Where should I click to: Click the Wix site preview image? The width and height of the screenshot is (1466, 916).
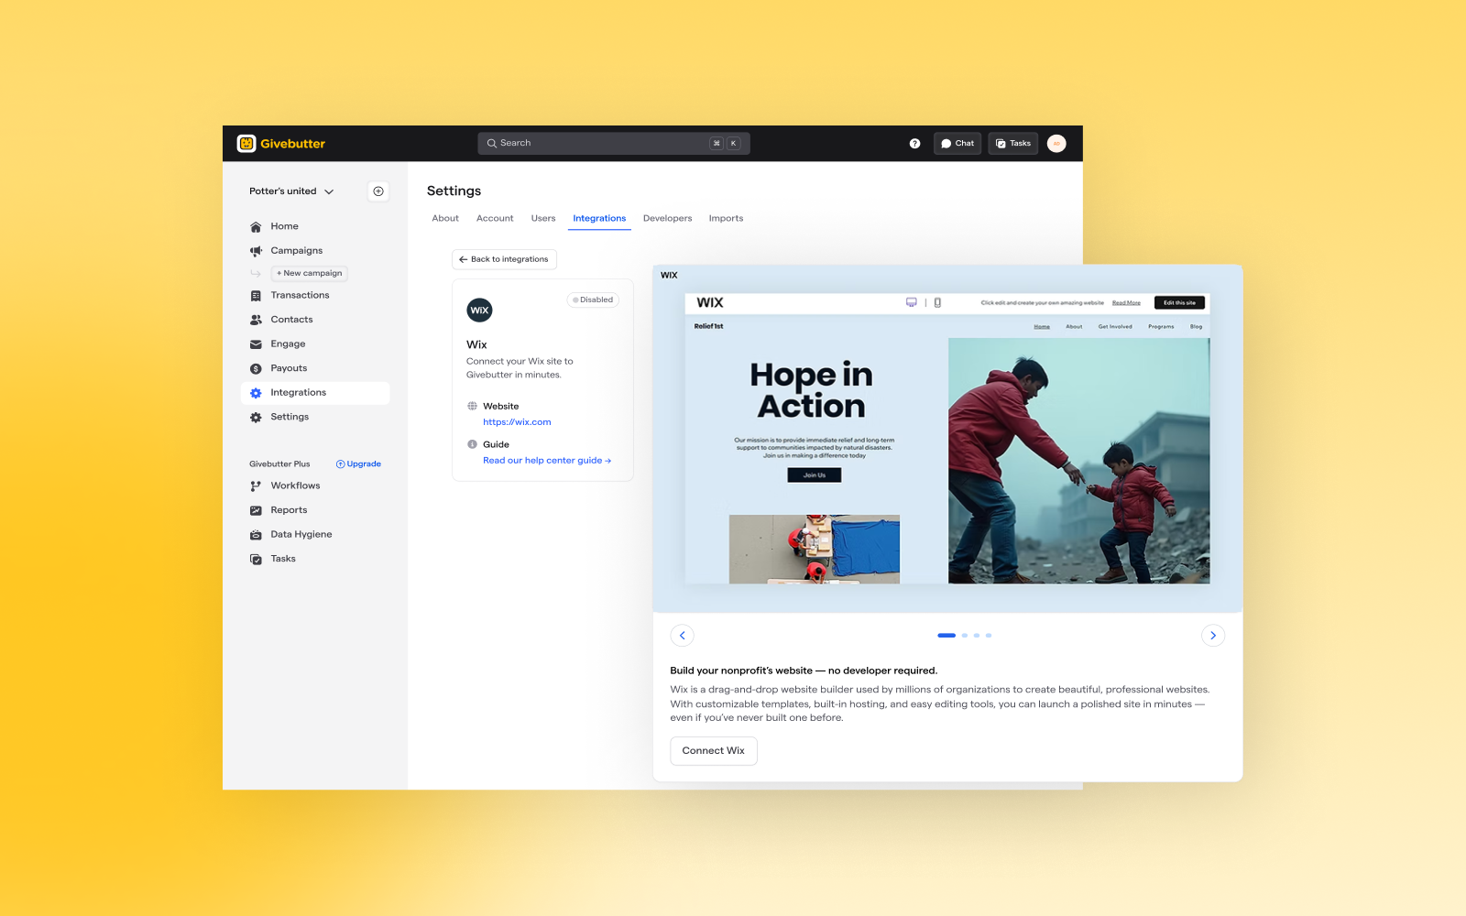(947, 438)
